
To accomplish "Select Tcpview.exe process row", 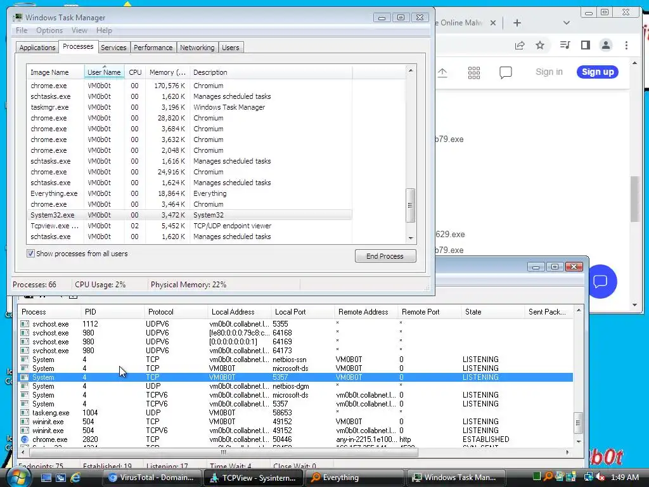I will (x=190, y=226).
